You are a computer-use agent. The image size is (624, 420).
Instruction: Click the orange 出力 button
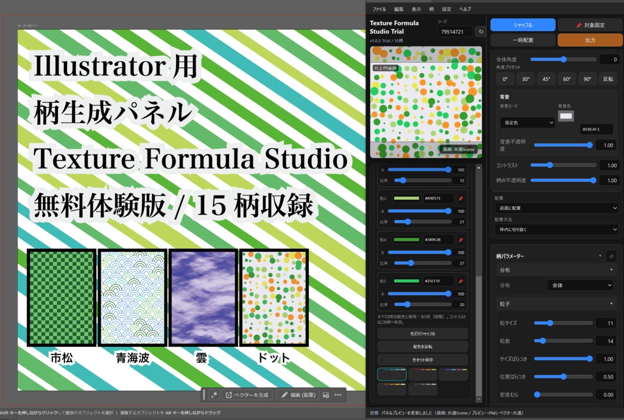[590, 40]
